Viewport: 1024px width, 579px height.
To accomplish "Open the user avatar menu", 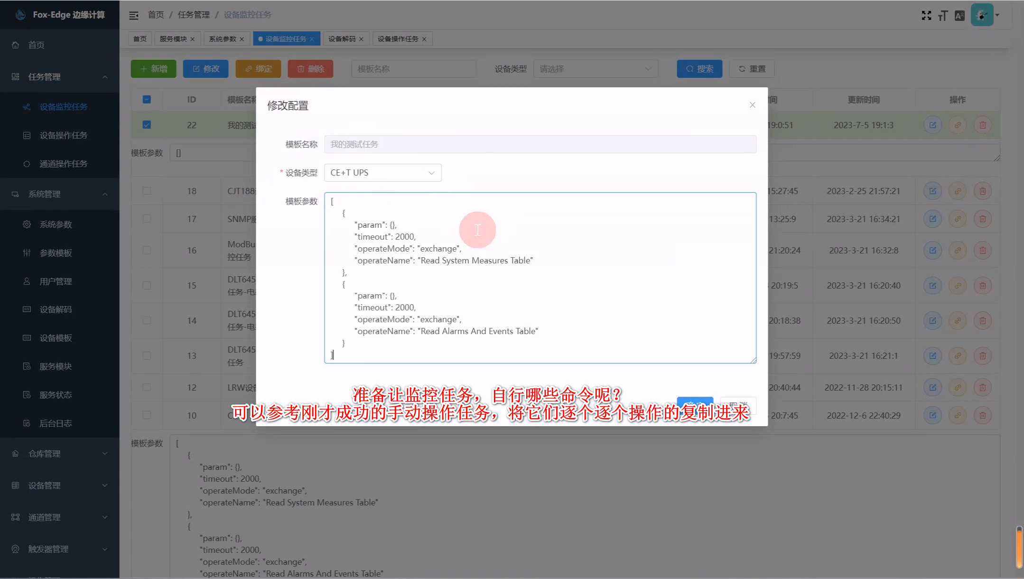I will [x=982, y=15].
